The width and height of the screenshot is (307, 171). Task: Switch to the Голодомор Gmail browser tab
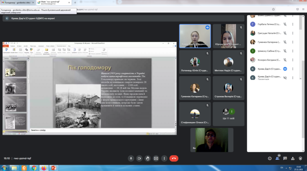point(17,2)
